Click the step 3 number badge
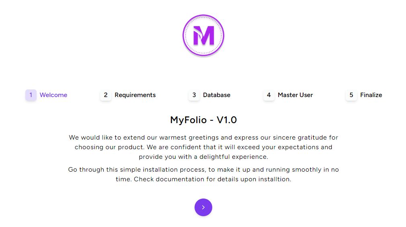 tap(194, 95)
